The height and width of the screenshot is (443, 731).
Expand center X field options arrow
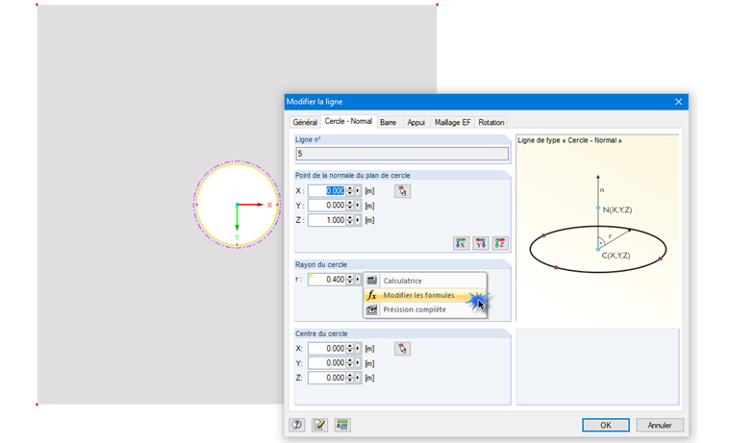[x=358, y=349]
